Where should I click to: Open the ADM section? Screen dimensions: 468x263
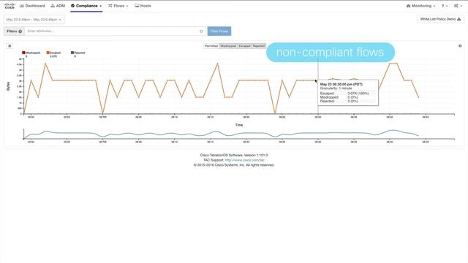pyautogui.click(x=58, y=6)
